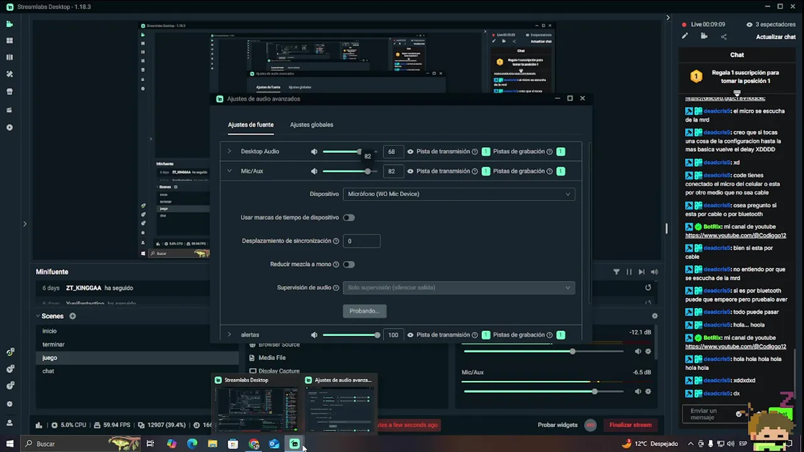Select the terminar scene

[x=53, y=345]
